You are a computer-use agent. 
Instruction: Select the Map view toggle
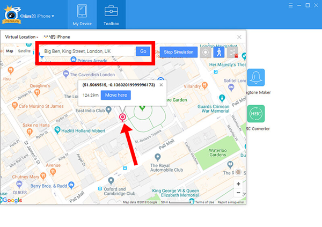tap(10, 51)
